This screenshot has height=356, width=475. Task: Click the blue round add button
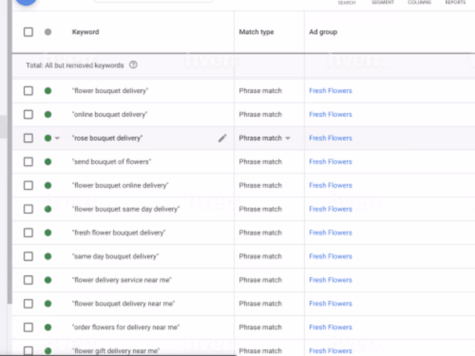coord(26,2)
